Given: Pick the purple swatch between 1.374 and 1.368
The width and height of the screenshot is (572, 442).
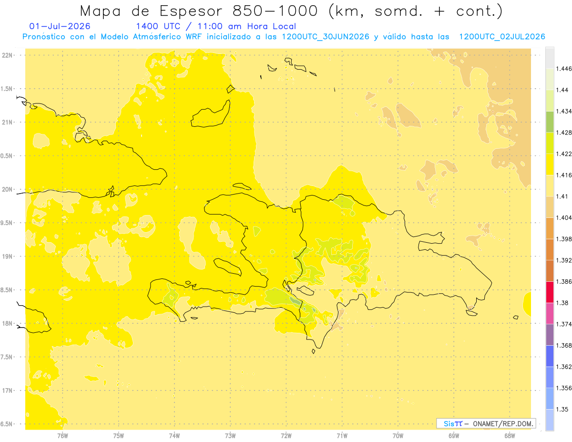Looking at the screenshot, I should coord(550,335).
